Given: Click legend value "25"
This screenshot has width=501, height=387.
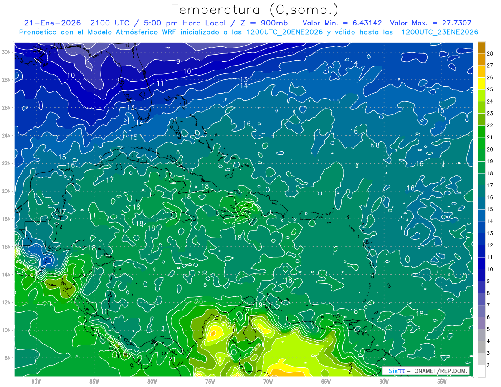Looking at the screenshot, I should click(x=490, y=89).
